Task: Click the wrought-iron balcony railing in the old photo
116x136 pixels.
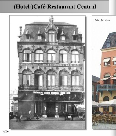Action: [x=51, y=88]
